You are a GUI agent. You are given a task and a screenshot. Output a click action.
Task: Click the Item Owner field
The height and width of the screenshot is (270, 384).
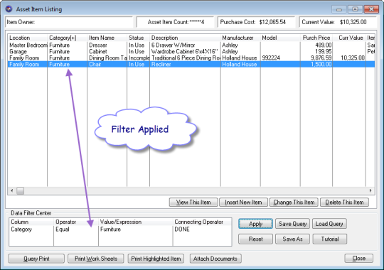click(69, 22)
